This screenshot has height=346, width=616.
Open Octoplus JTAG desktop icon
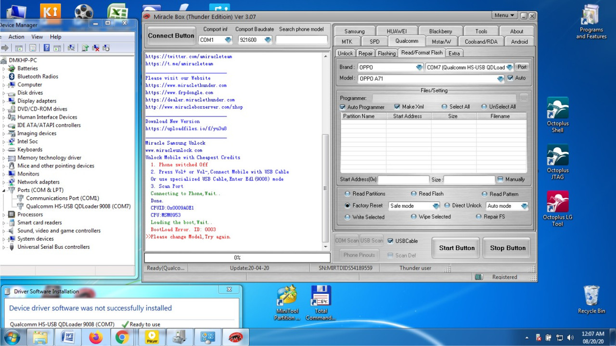pyautogui.click(x=558, y=162)
